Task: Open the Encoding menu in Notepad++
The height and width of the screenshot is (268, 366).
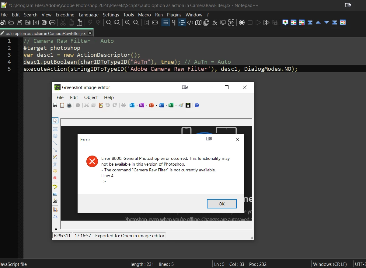Action: point(65,15)
